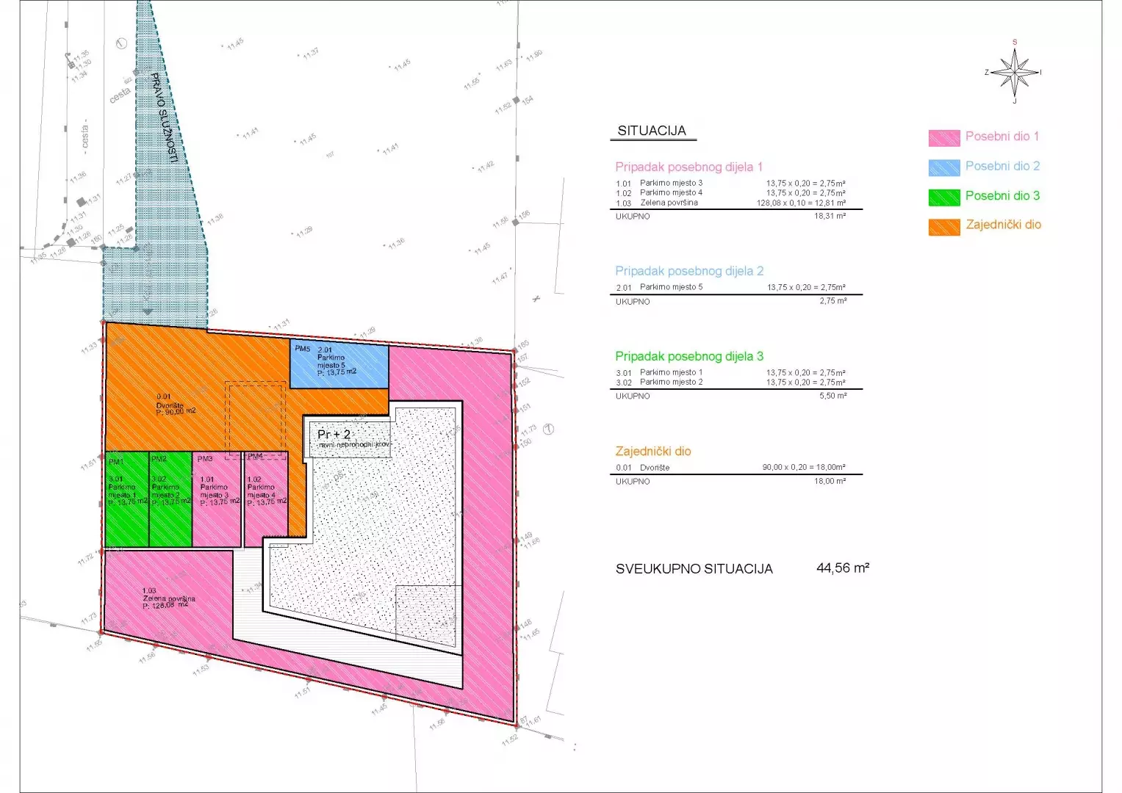Viewport: 1122px width, 793px height.
Task: Click the orange '0.01 Dvorište' area label
Action: [176, 404]
